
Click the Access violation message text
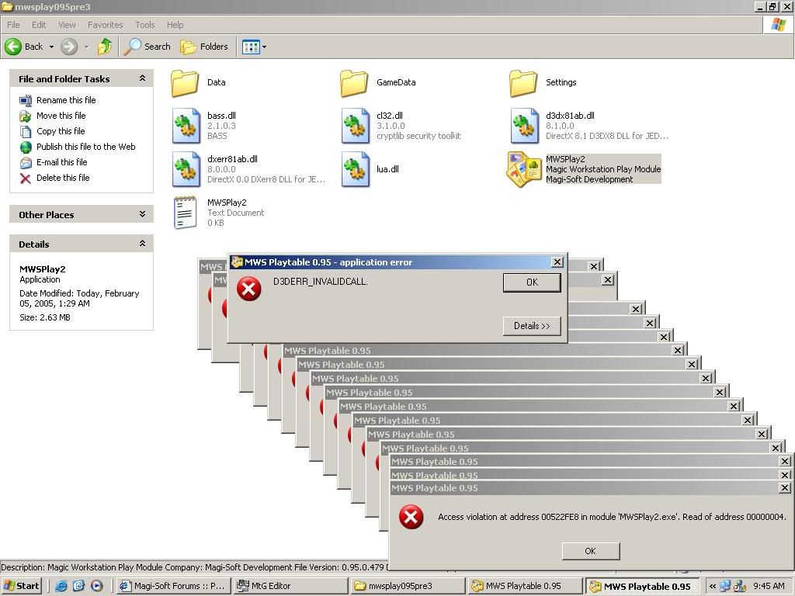(612, 517)
